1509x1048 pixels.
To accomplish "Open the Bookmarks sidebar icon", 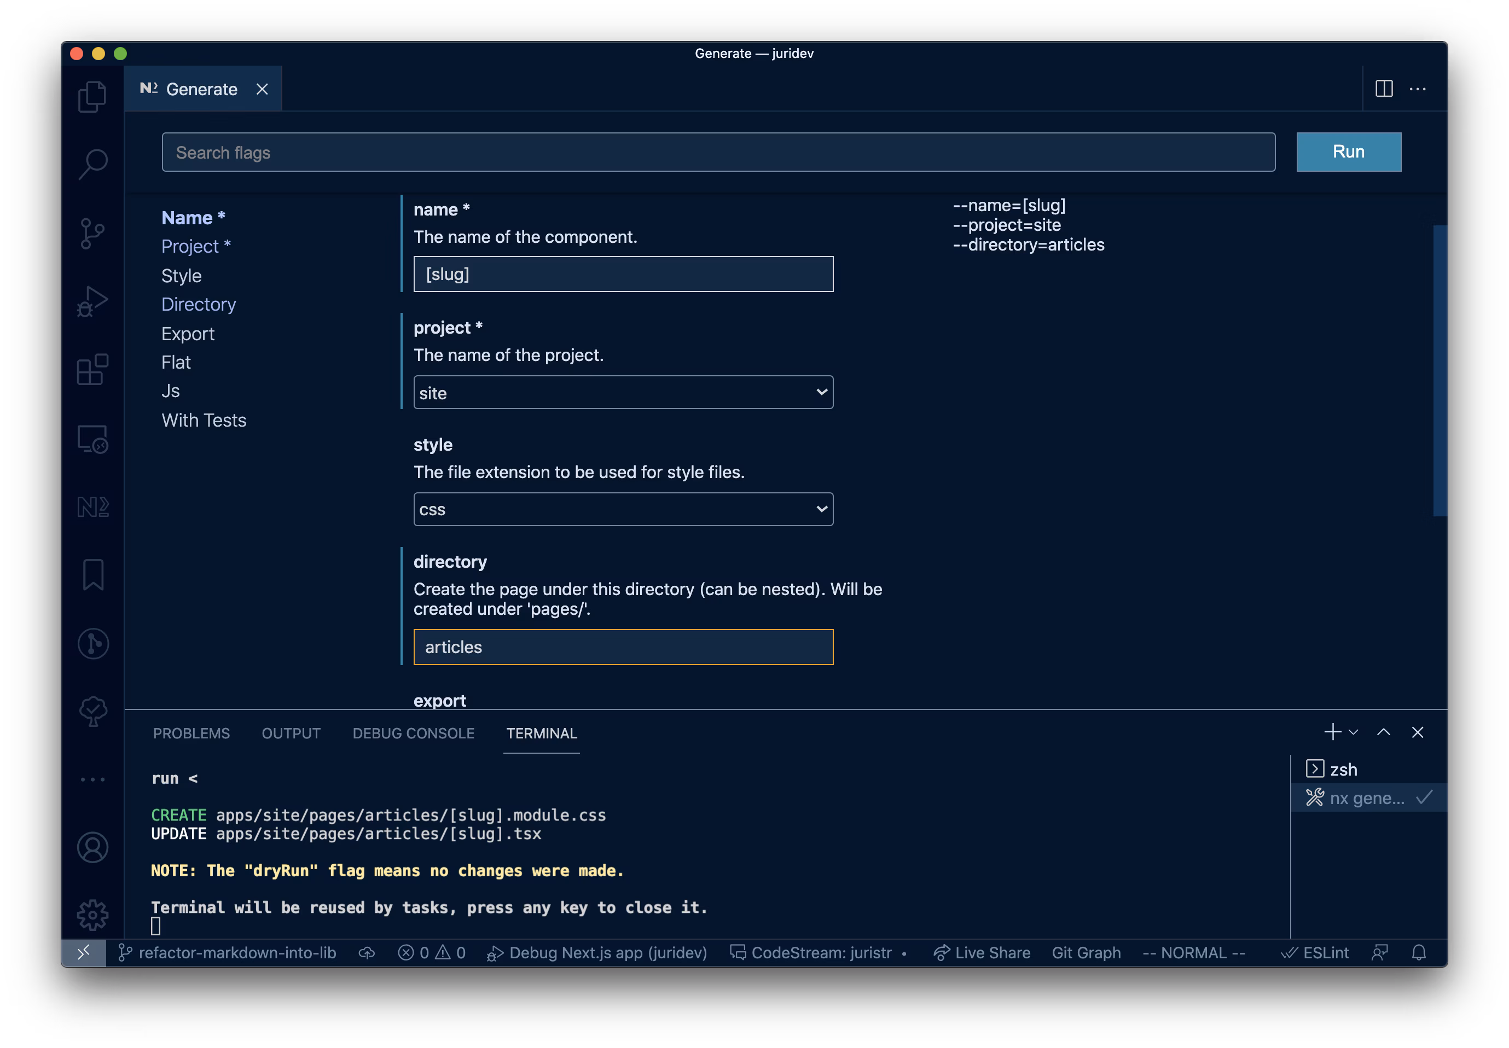I will click(92, 575).
